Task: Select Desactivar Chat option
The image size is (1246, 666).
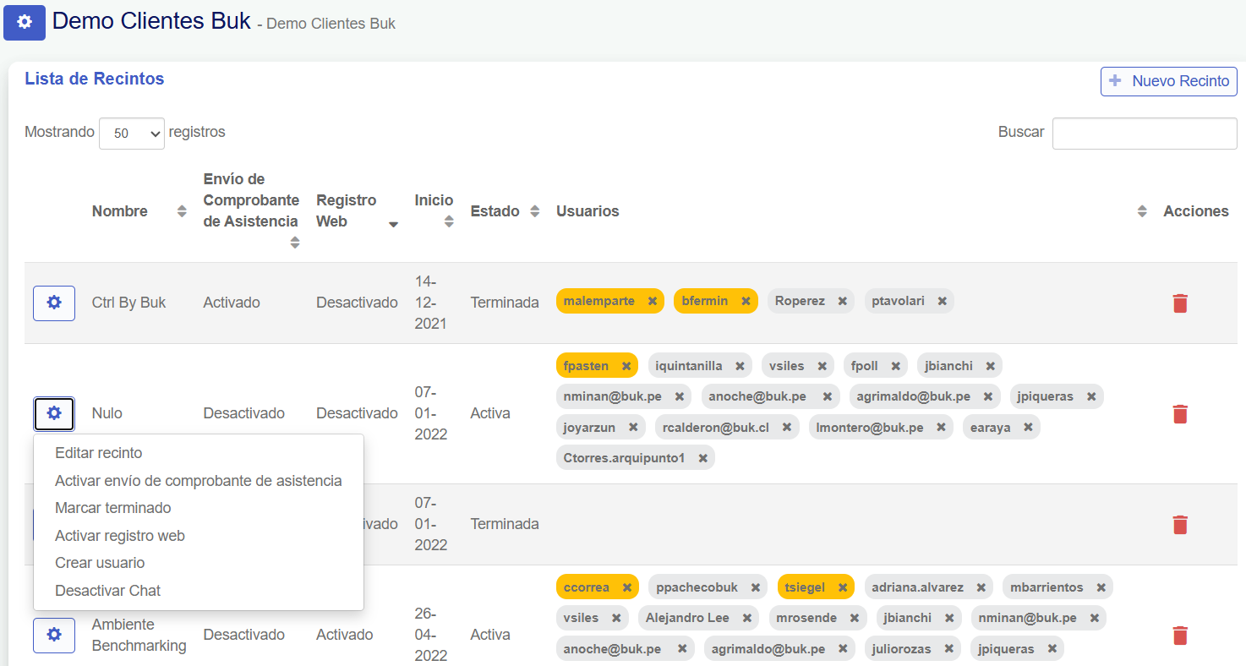Action: (107, 591)
